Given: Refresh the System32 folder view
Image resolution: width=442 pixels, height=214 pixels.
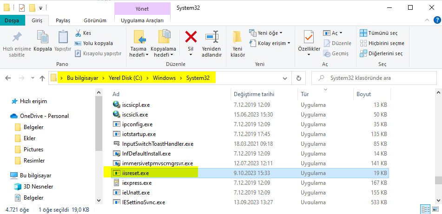Looking at the screenshot, I should click(x=299, y=78).
